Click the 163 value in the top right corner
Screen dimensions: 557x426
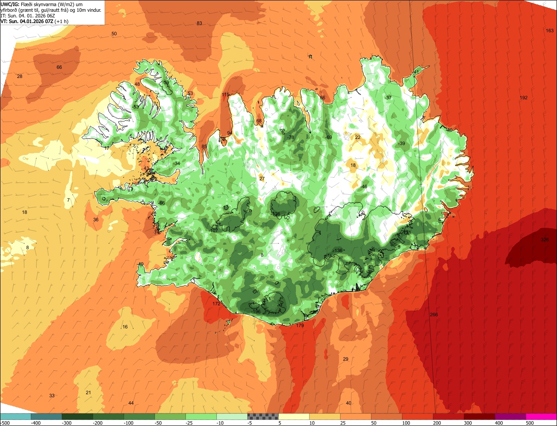(550, 30)
